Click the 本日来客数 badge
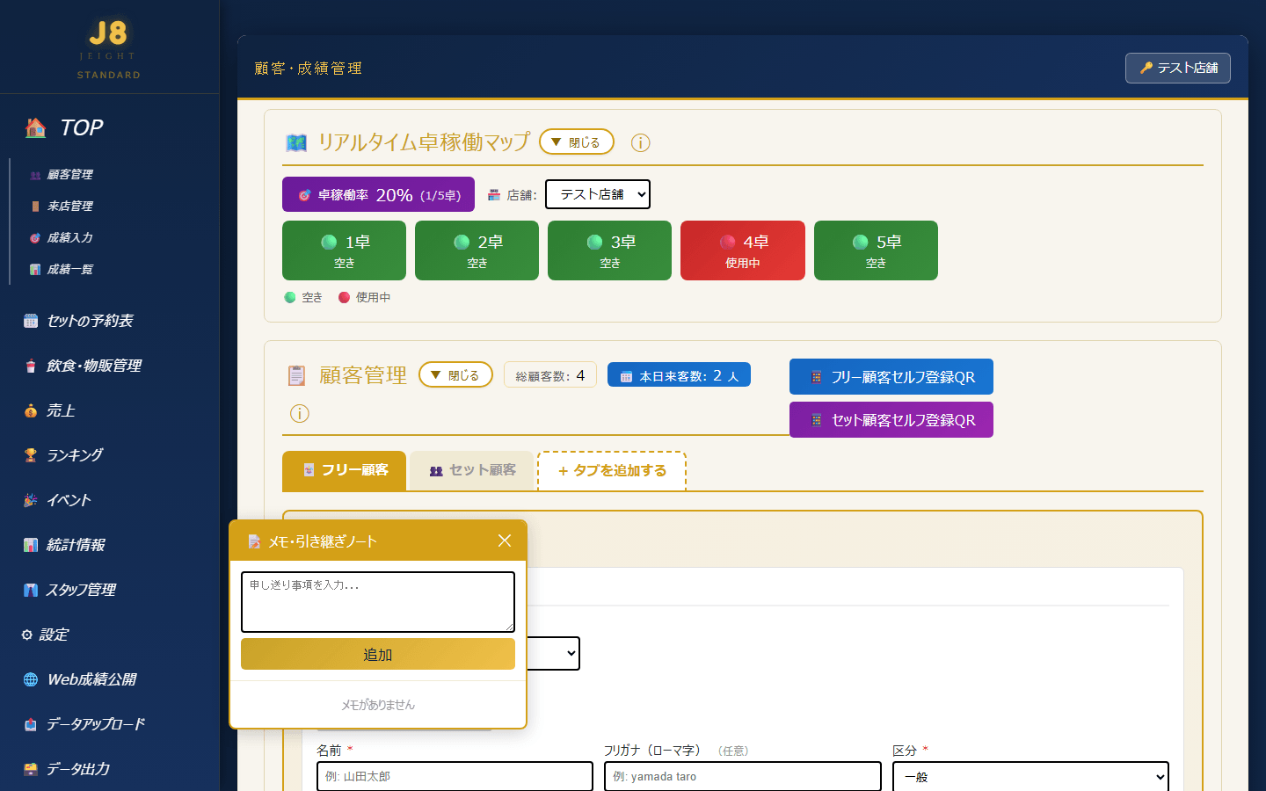 (x=679, y=375)
